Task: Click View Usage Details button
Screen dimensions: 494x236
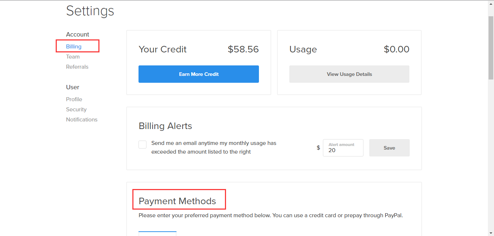Action: click(x=349, y=74)
